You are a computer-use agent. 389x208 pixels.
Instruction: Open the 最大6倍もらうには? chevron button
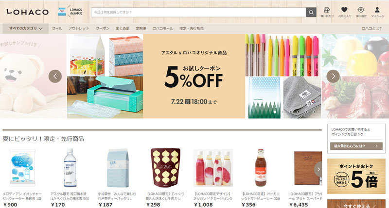tap(356, 146)
